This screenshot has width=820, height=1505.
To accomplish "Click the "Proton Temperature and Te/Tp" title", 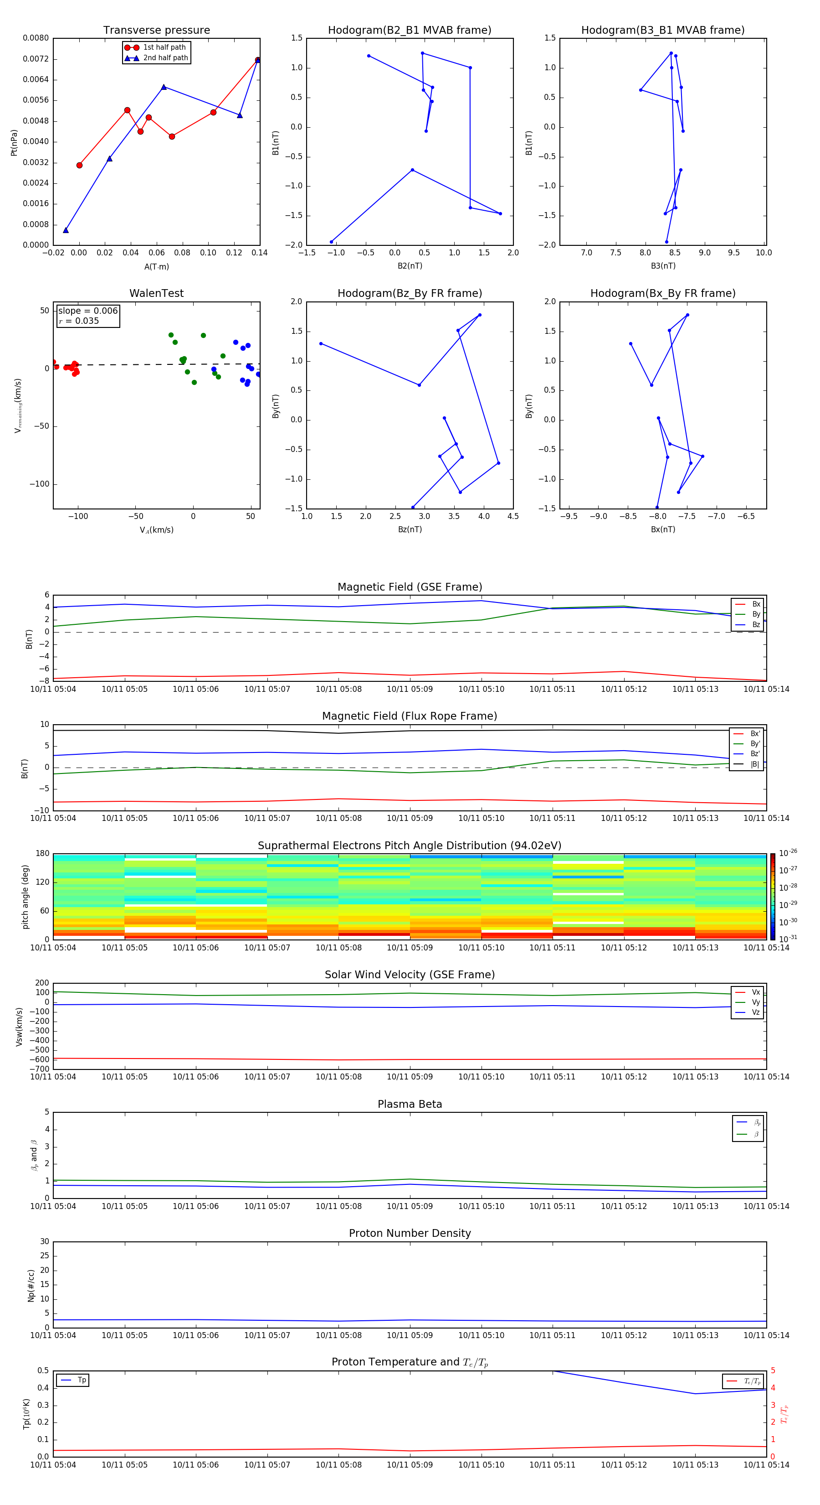I will (x=410, y=1362).
